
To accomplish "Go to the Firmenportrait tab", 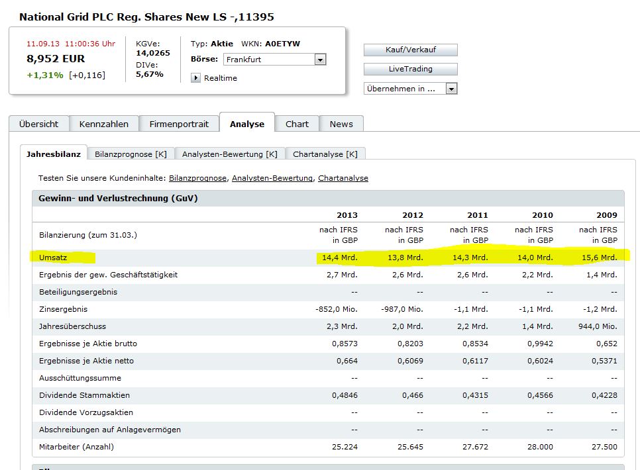I will (x=179, y=124).
